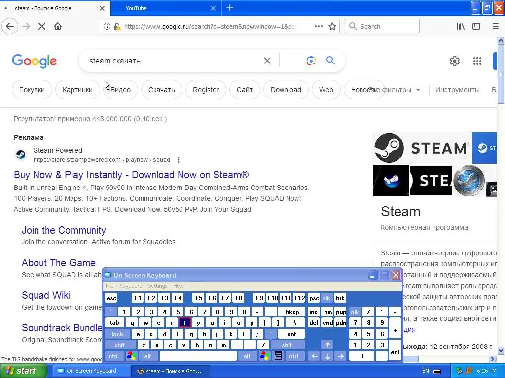Toggle the left ctrl key
Image resolution: width=505 pixels, height=378 pixels.
coord(113,356)
